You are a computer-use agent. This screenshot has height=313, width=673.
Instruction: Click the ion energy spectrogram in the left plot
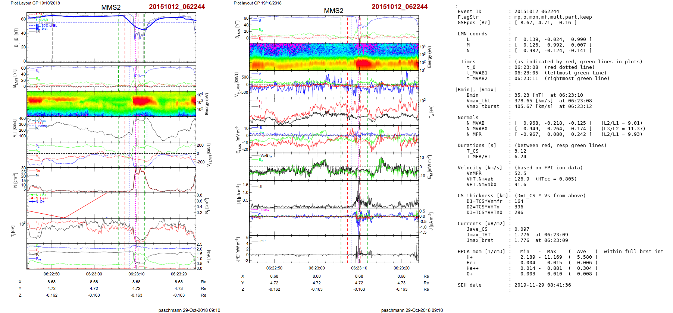[111, 104]
